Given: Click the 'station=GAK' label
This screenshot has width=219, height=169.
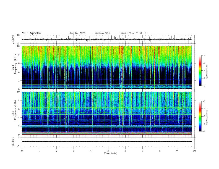Looking at the screenshot, I should tap(103, 33).
